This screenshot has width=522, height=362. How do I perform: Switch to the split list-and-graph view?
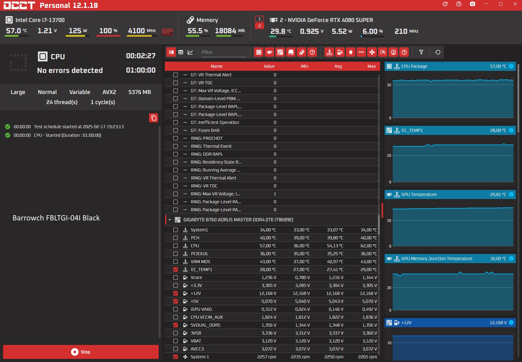(171, 52)
